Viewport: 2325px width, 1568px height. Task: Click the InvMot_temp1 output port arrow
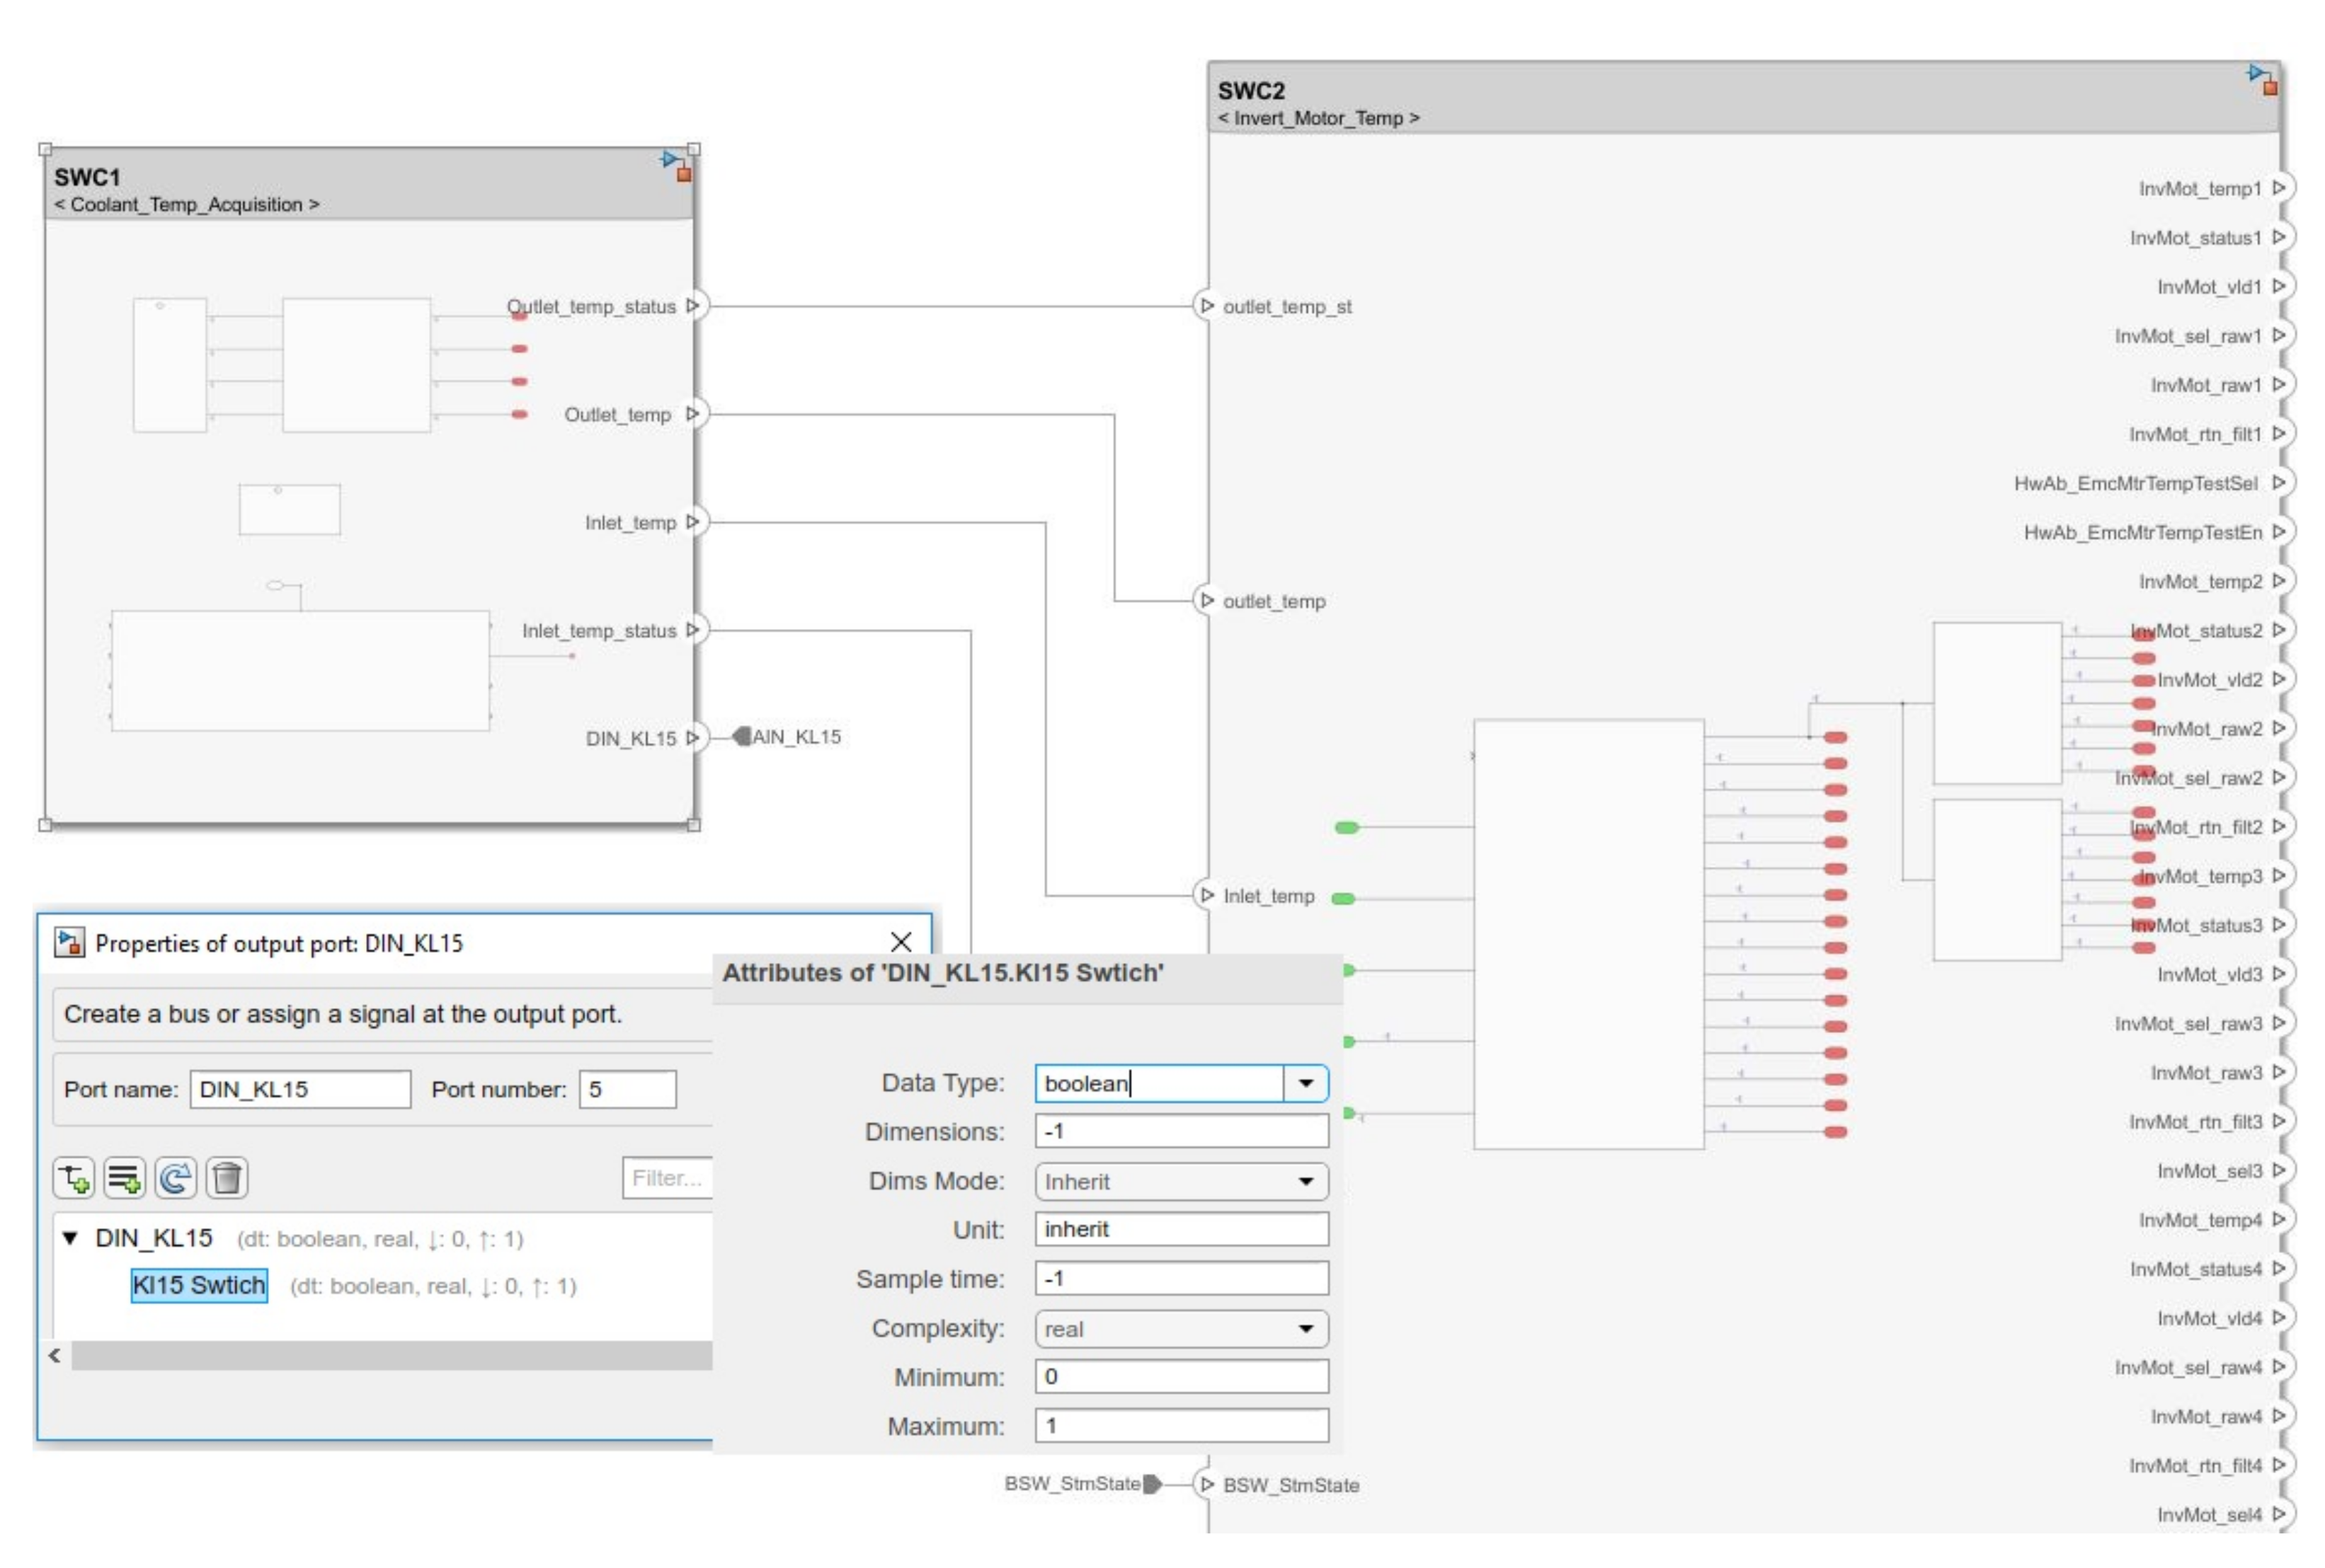[2279, 188]
